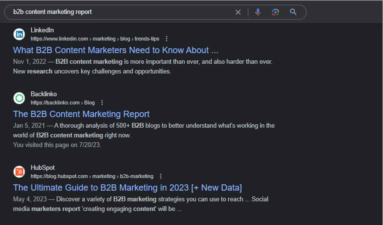Open 'What B2B Content Marketers Need to Know' result

pyautogui.click(x=116, y=50)
